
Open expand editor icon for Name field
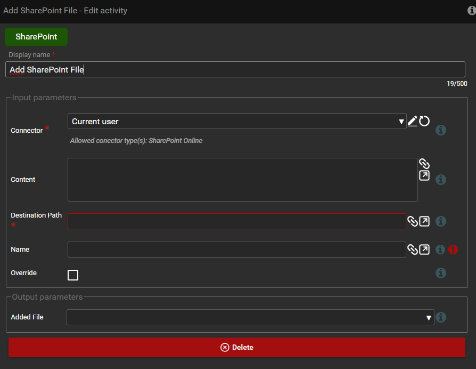[x=424, y=250]
